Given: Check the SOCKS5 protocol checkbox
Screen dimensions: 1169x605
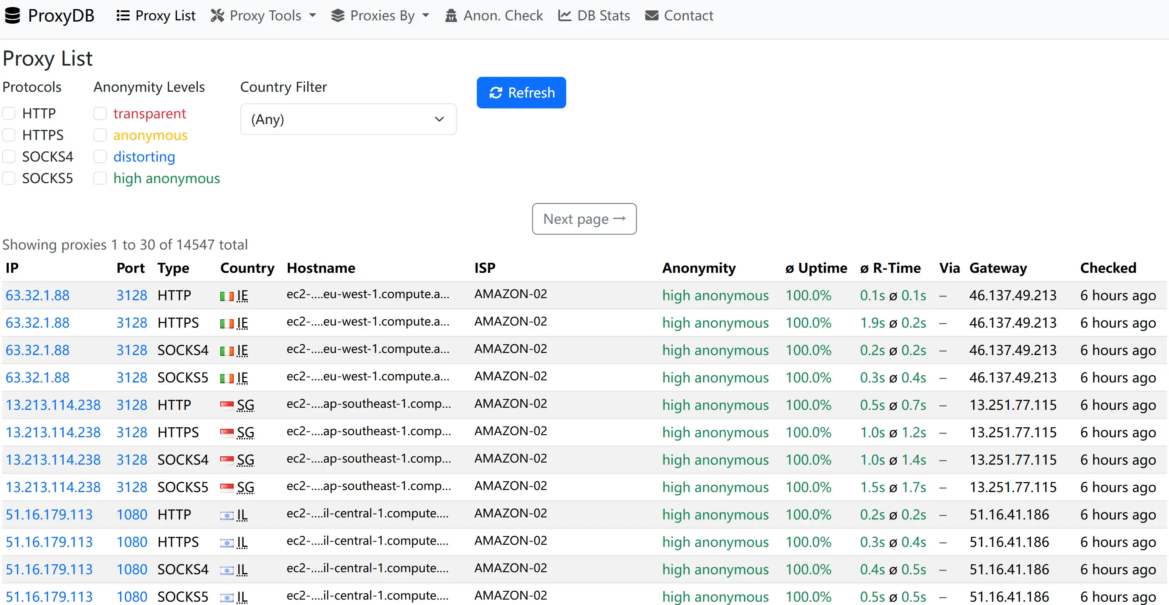Looking at the screenshot, I should pyautogui.click(x=9, y=178).
